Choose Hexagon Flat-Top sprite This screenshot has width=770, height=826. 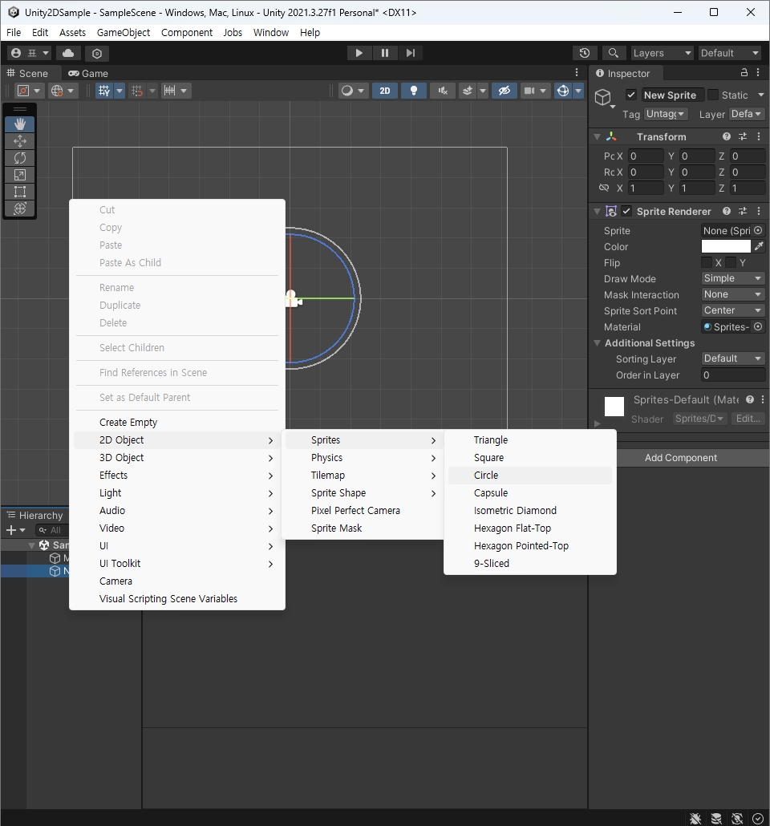tap(529, 528)
